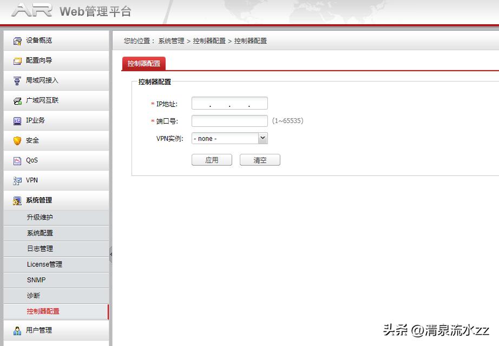
Task: Click the 安全 shield icon
Action: (17, 140)
